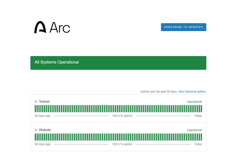
Task: Click Testnet '90 days ago' label
Action: click(43, 116)
